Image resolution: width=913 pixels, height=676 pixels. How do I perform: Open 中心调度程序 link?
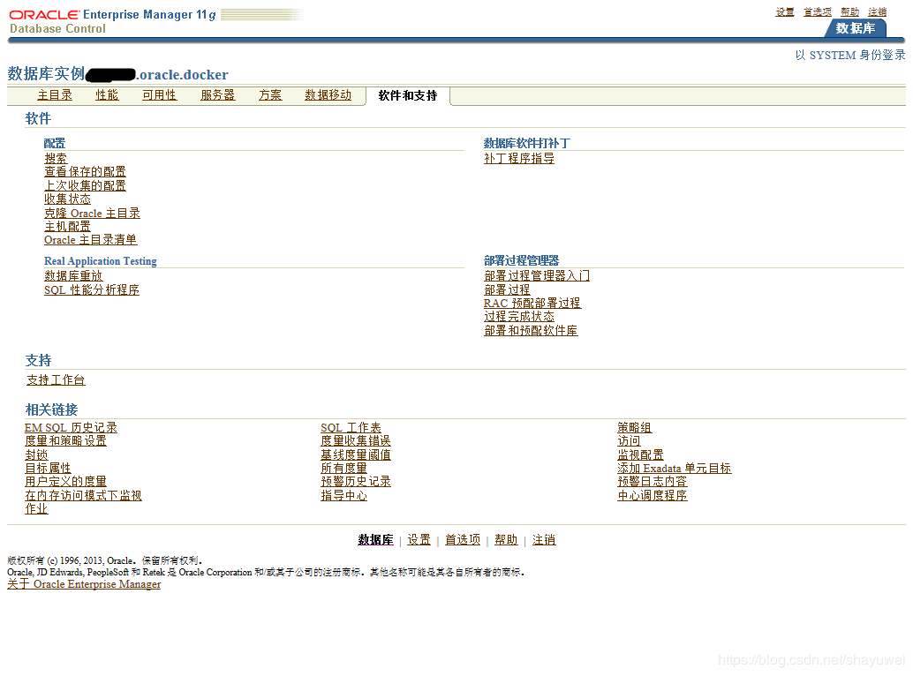click(653, 496)
